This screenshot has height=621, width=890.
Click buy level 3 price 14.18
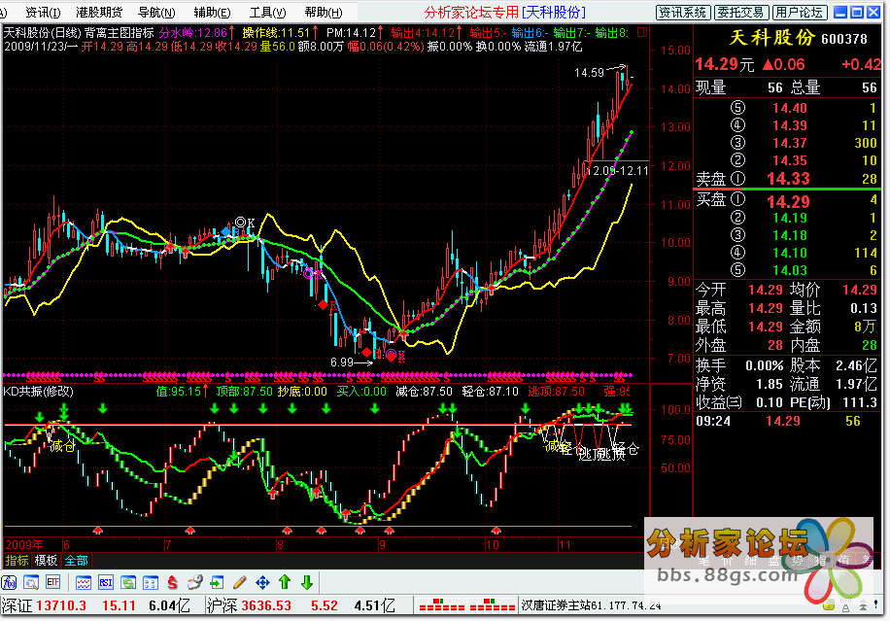point(790,235)
